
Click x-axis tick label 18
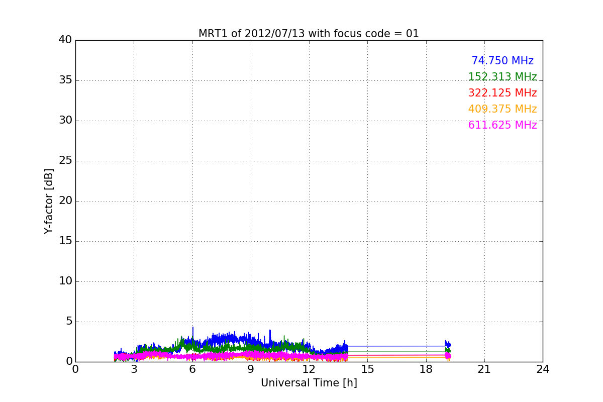point(426,369)
